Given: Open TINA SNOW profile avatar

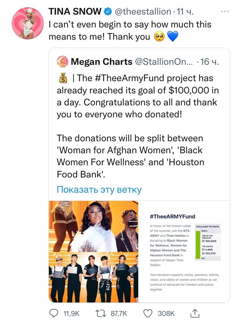Looking at the screenshot, I should [x=27, y=23].
